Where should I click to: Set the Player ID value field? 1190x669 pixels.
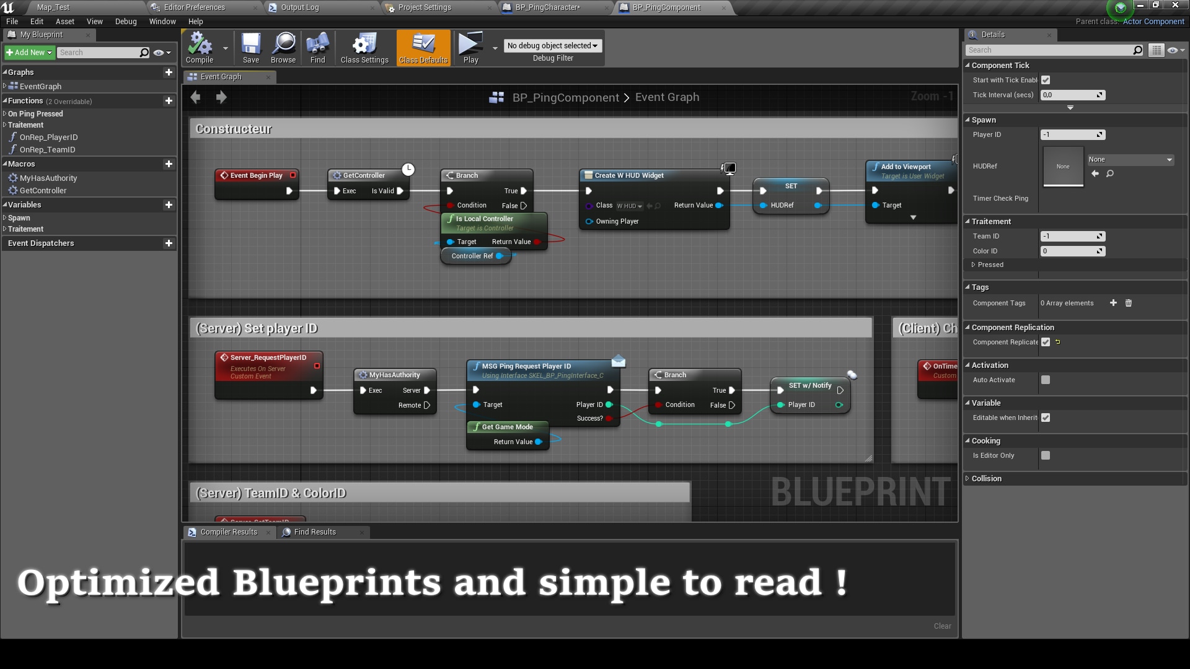1069,134
